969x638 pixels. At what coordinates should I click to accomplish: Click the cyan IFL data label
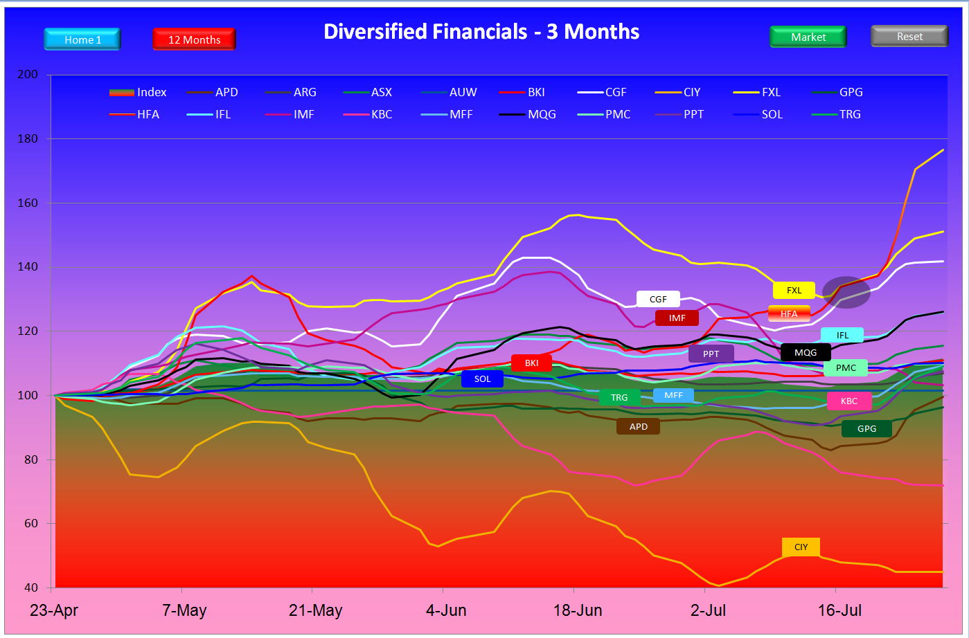(x=842, y=335)
